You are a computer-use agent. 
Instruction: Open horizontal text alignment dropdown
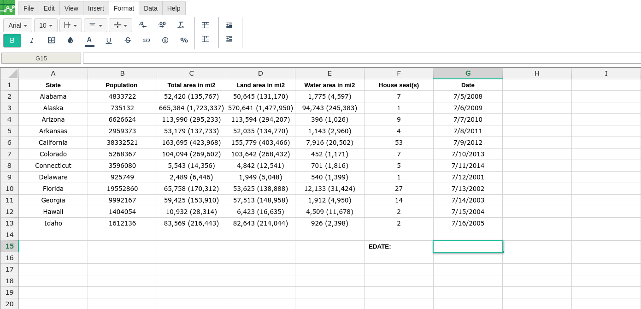95,25
